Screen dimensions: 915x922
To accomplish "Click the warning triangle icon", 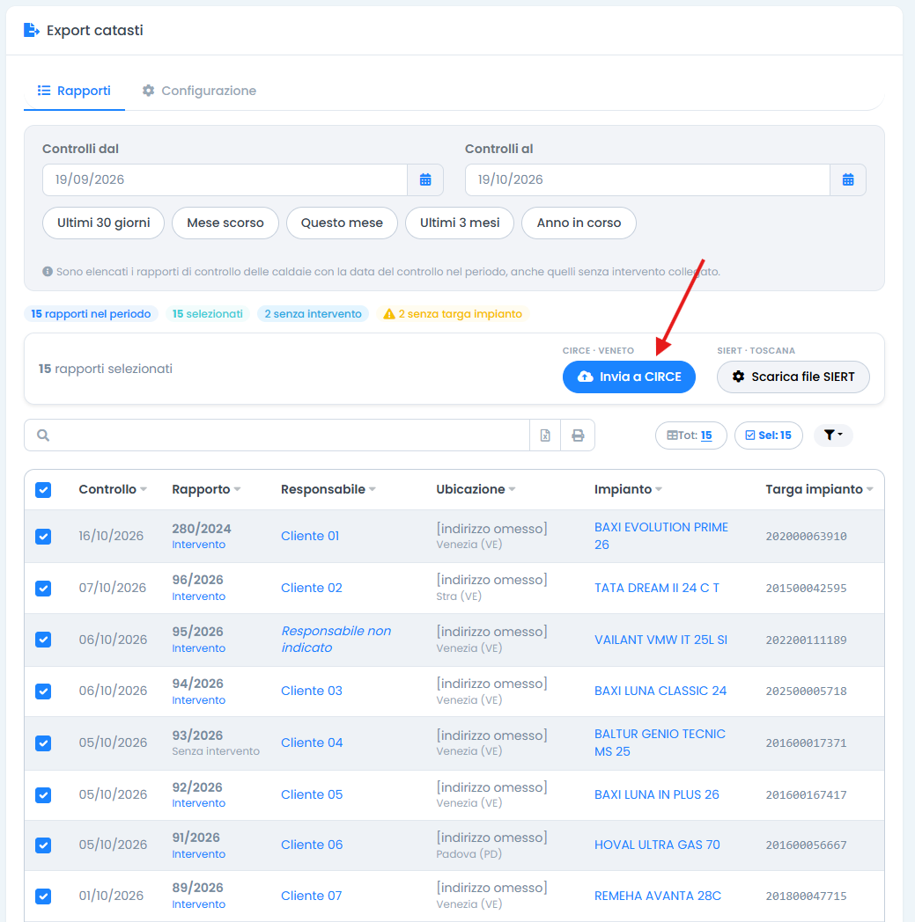I will point(389,314).
